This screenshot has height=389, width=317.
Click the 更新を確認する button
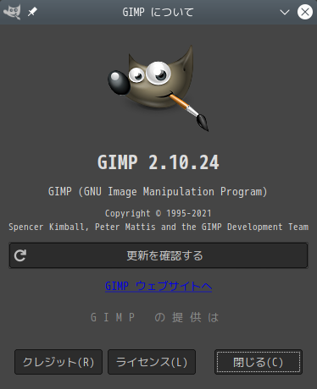[x=158, y=255]
